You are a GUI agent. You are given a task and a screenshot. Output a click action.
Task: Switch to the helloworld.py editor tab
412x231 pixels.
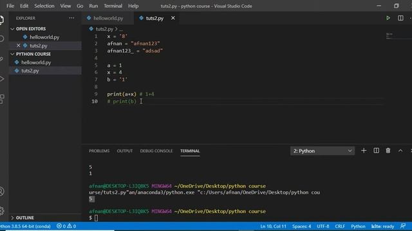click(108, 18)
